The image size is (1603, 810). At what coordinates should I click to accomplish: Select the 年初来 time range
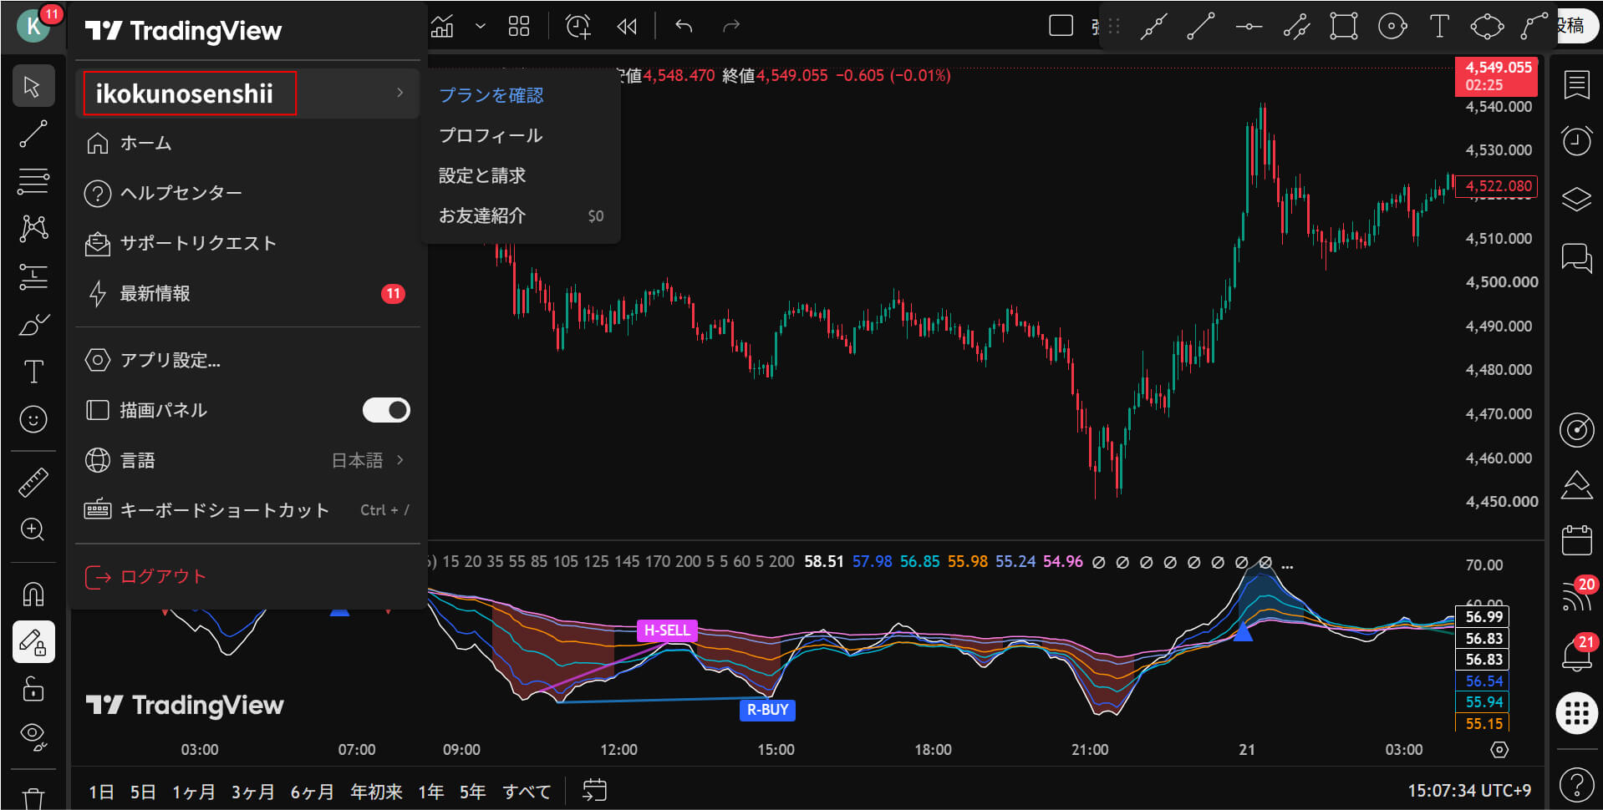(x=376, y=792)
